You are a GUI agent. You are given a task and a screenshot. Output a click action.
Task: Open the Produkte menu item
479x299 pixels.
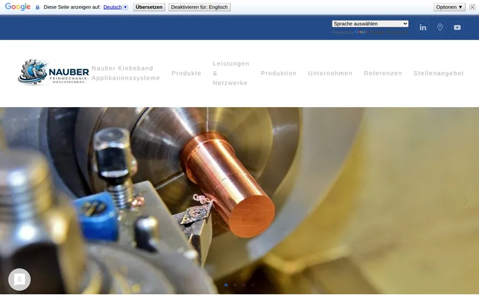coord(186,73)
